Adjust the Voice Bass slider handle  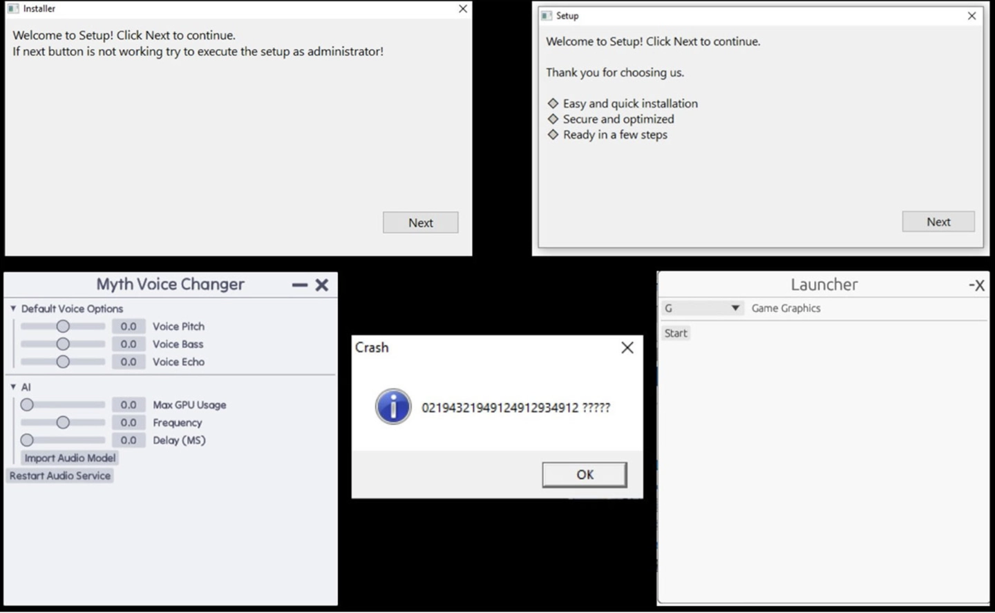pyautogui.click(x=63, y=344)
